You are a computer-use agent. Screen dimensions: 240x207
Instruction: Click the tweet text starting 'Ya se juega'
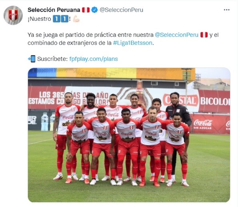pos(123,39)
